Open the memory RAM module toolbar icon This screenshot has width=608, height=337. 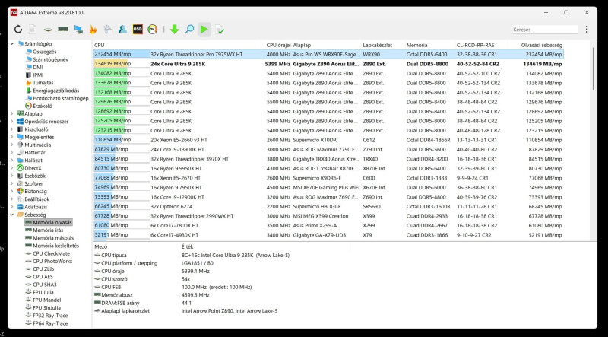63,30
